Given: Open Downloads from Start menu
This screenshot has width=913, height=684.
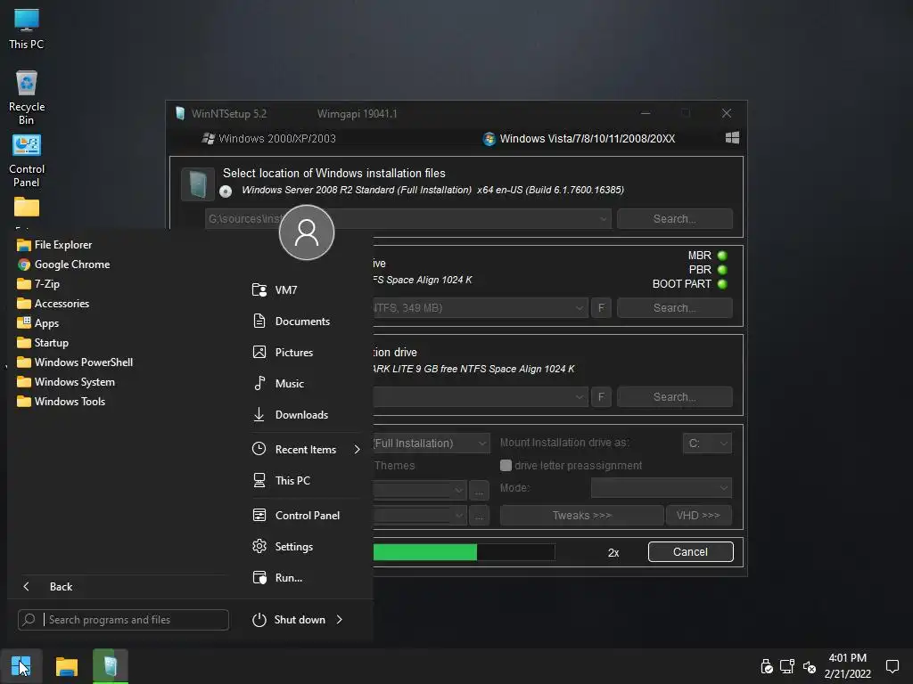Looking at the screenshot, I should pos(291,415).
